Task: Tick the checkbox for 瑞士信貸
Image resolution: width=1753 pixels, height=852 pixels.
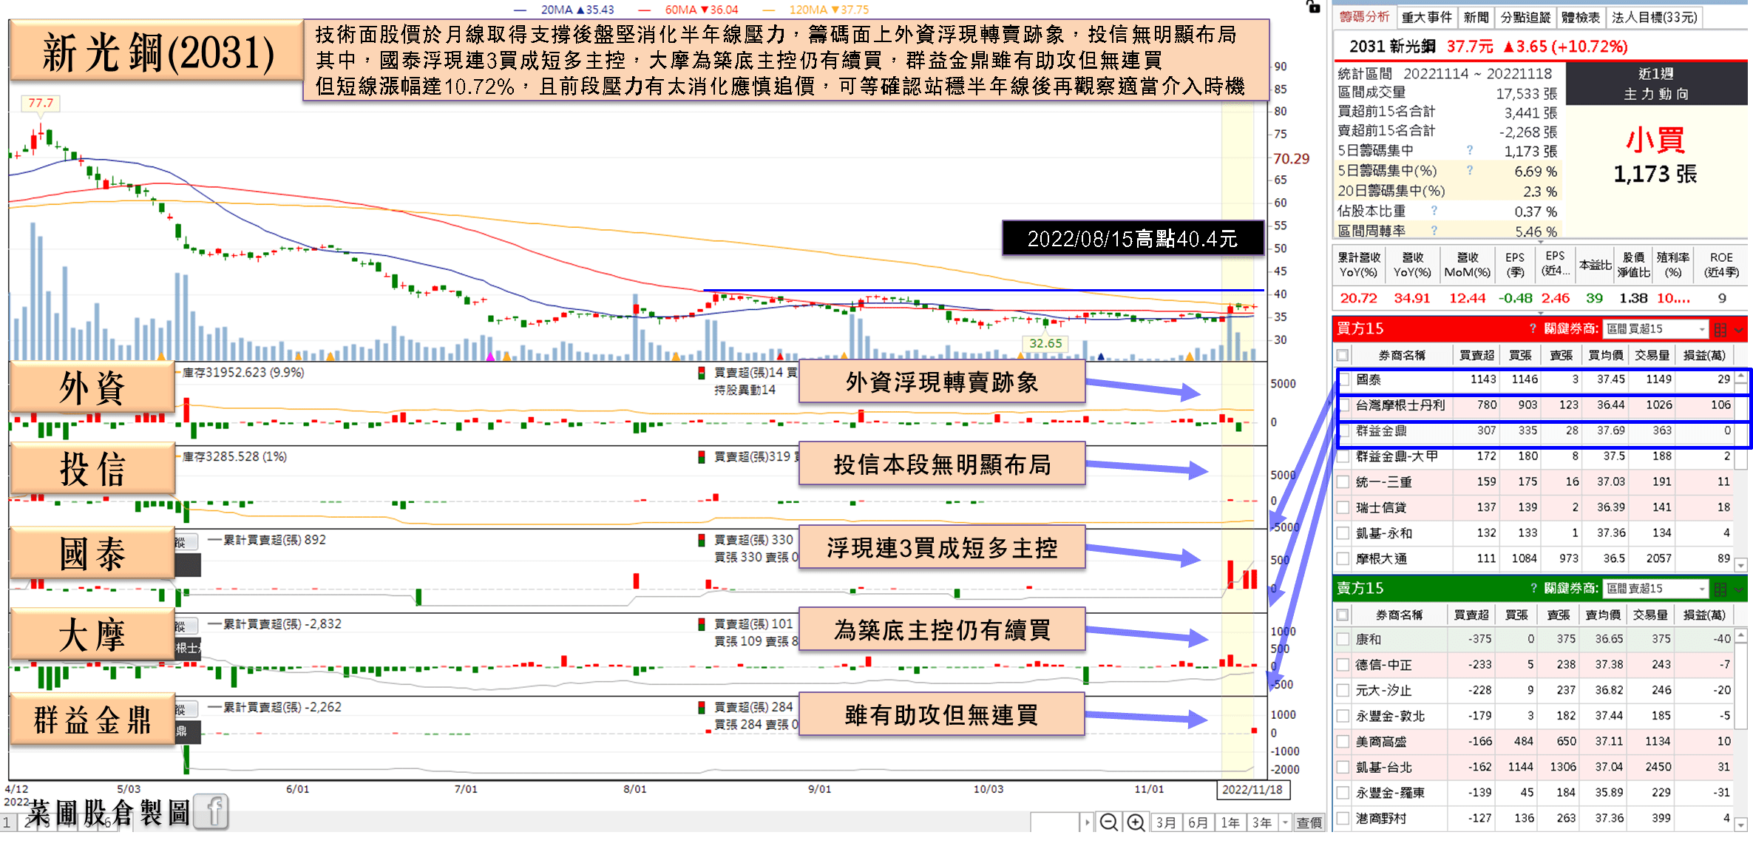Action: point(1344,507)
